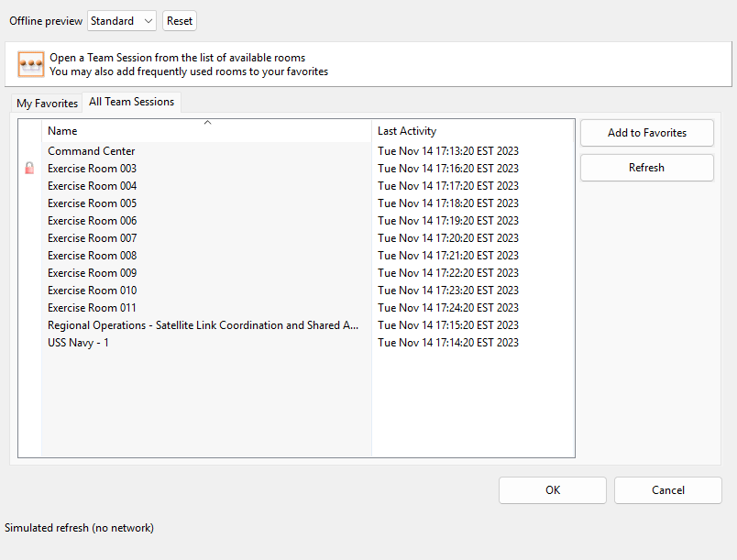Click the Reset button

pos(180,21)
